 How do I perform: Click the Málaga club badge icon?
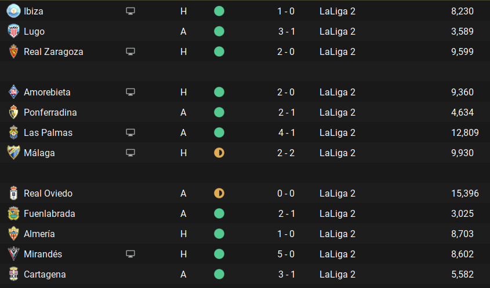click(x=13, y=153)
